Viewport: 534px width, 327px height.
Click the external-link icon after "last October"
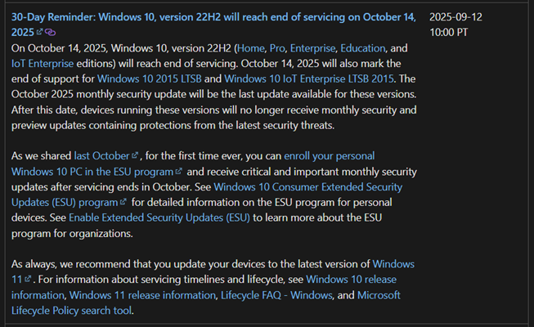[x=123, y=156]
